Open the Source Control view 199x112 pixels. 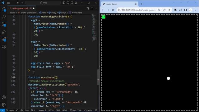[4, 24]
